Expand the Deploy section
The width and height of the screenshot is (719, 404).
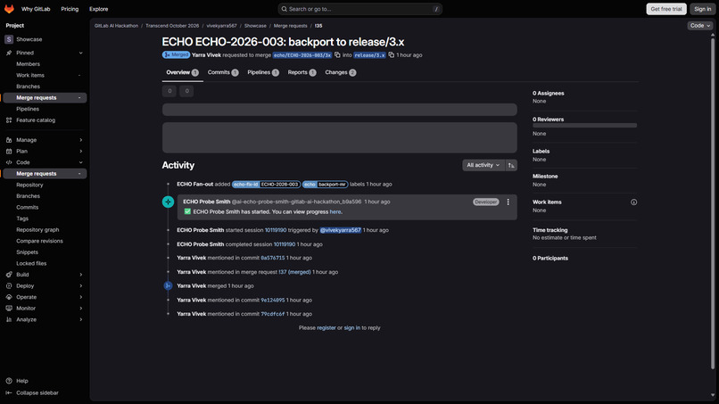(80, 285)
